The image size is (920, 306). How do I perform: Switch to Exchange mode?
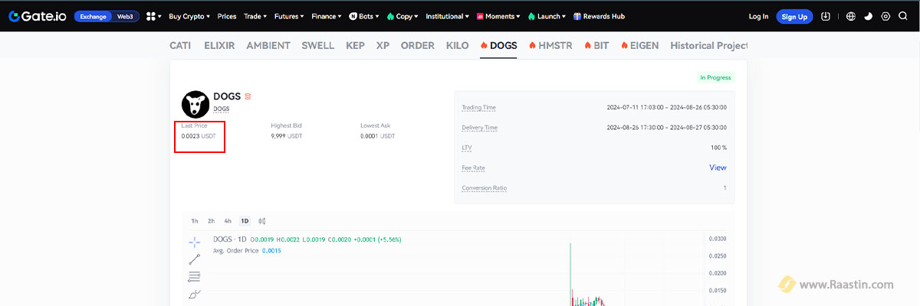94,16
